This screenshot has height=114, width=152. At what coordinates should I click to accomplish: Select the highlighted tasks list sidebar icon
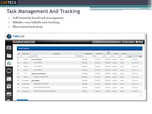click(9, 63)
